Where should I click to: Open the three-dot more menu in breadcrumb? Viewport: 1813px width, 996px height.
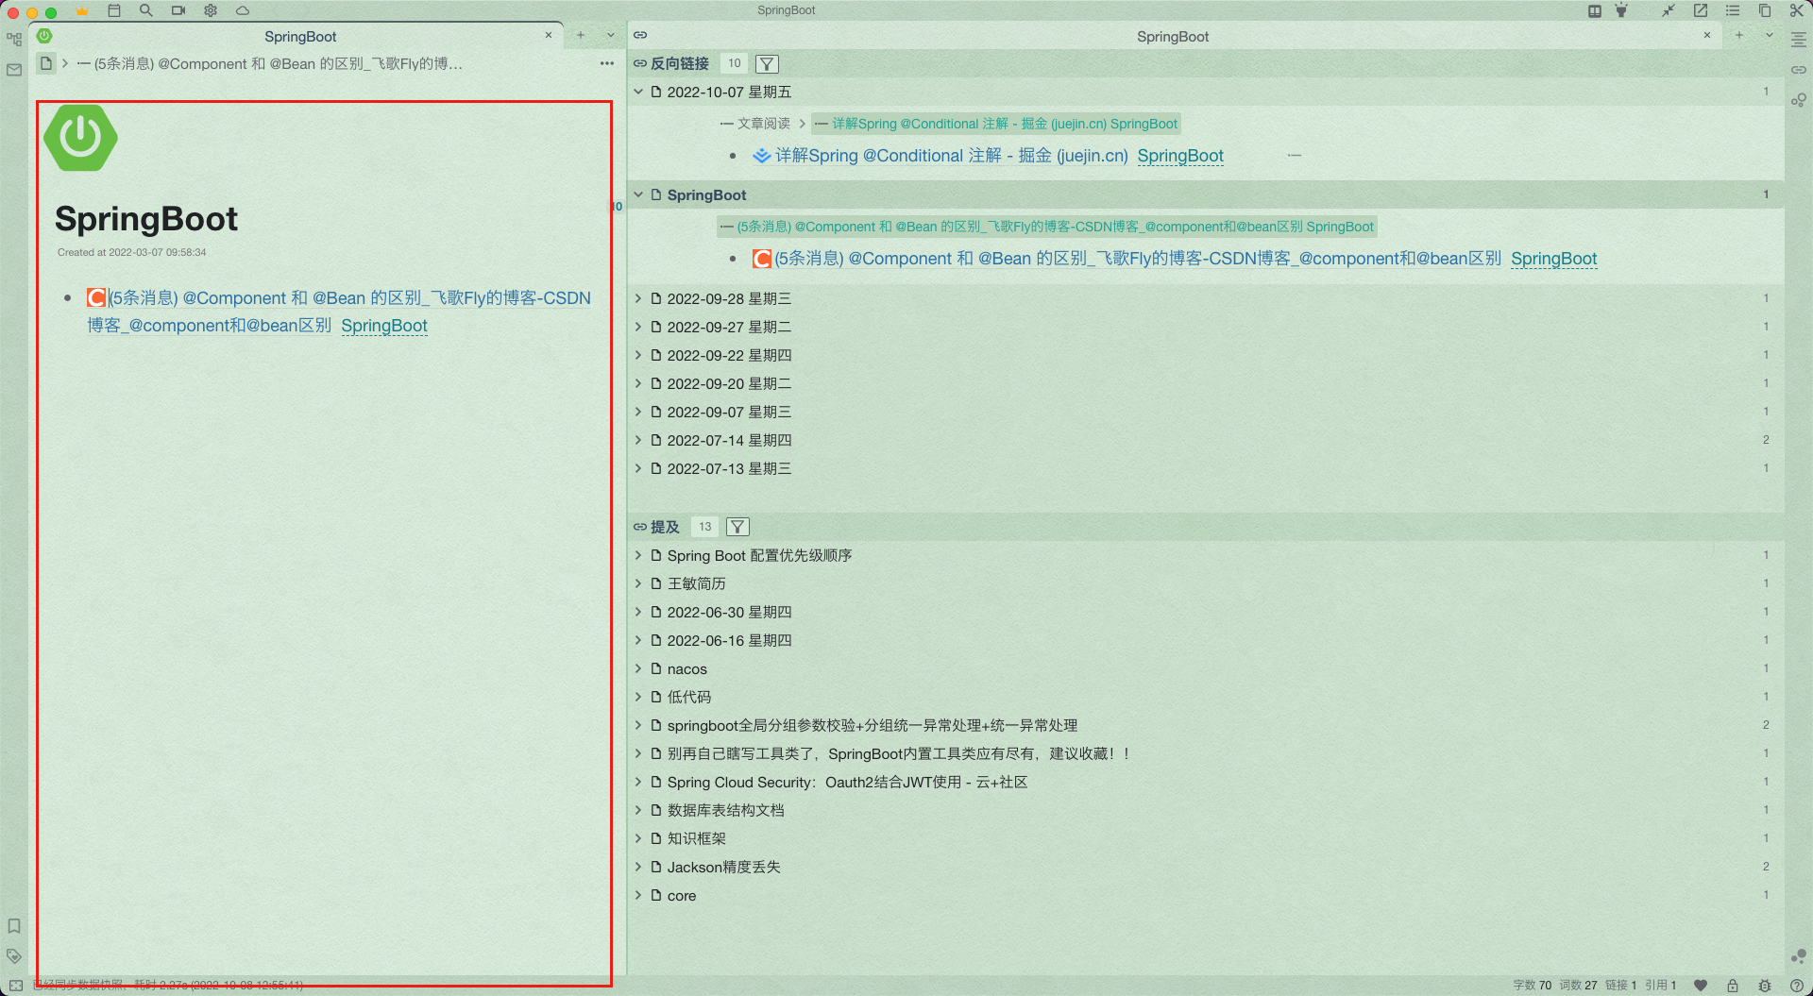click(606, 63)
